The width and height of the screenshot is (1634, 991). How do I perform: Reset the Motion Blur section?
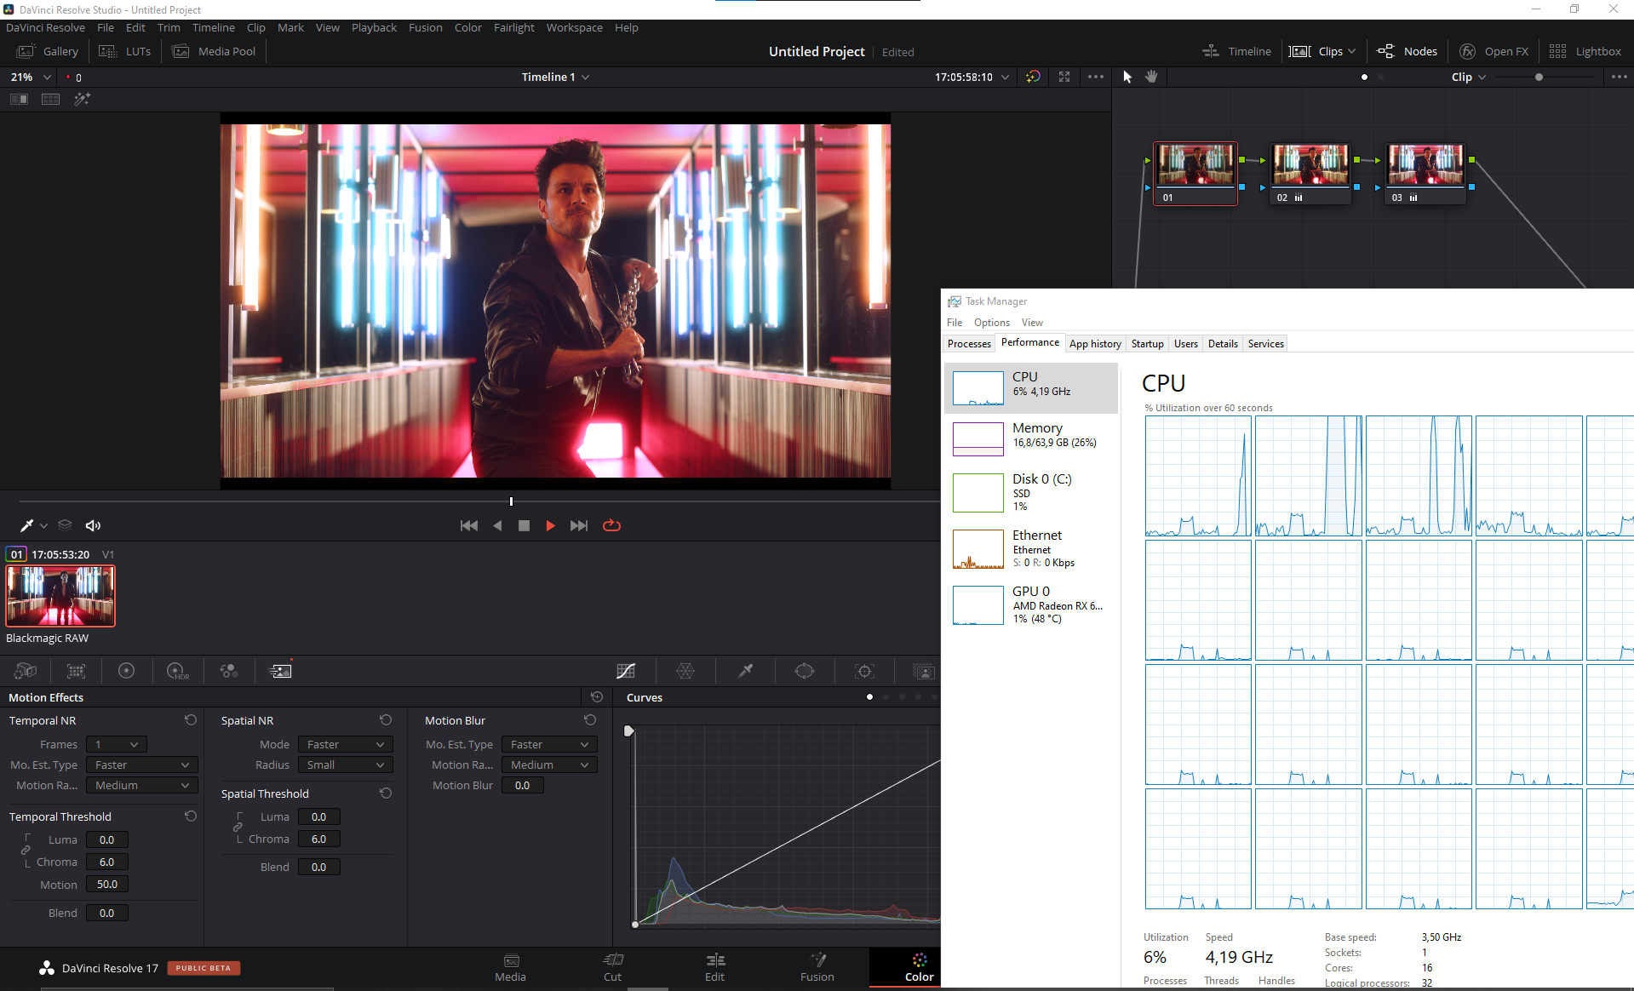click(590, 720)
